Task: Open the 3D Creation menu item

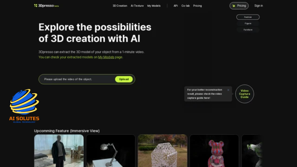Action: [x=120, y=6]
